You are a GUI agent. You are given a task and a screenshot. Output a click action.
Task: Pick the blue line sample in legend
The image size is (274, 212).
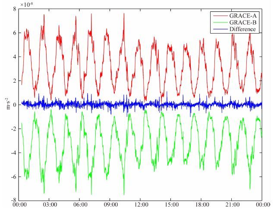[219, 29]
